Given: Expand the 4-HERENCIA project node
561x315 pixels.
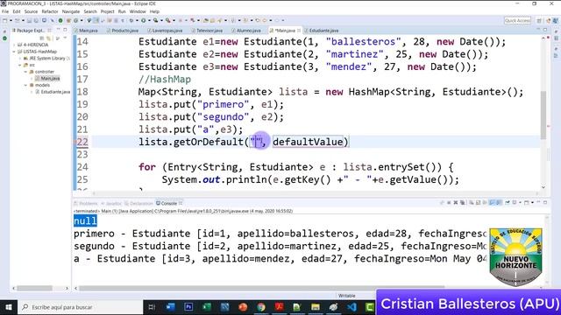Looking at the screenshot, I should pyautogui.click(x=14, y=45).
